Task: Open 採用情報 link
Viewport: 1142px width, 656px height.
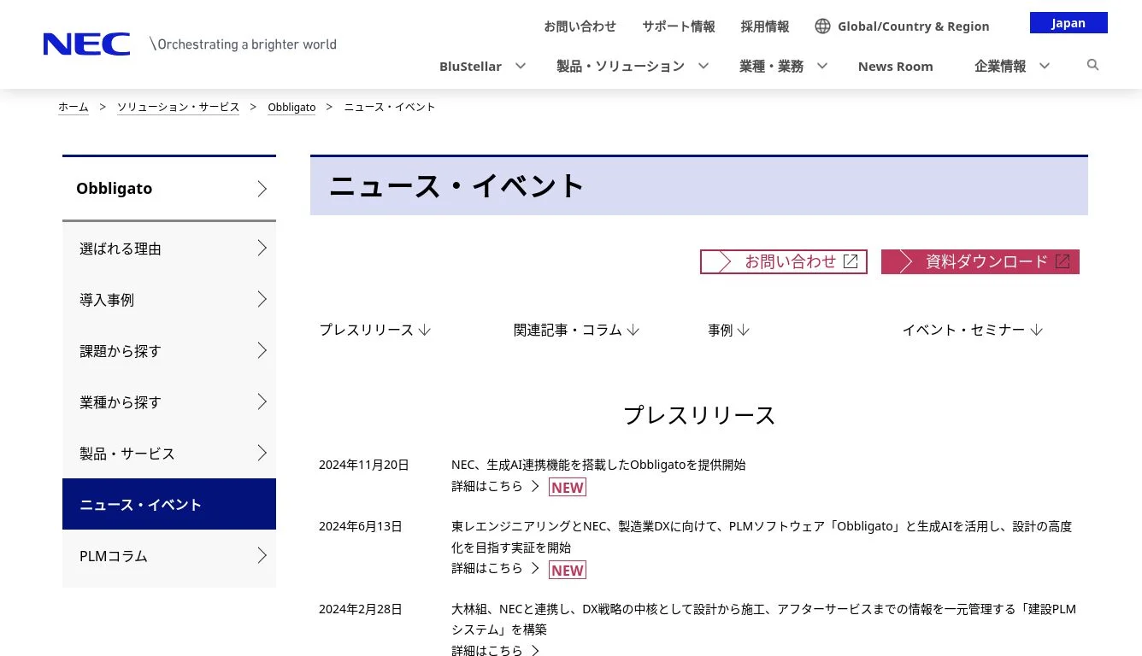Action: (765, 26)
